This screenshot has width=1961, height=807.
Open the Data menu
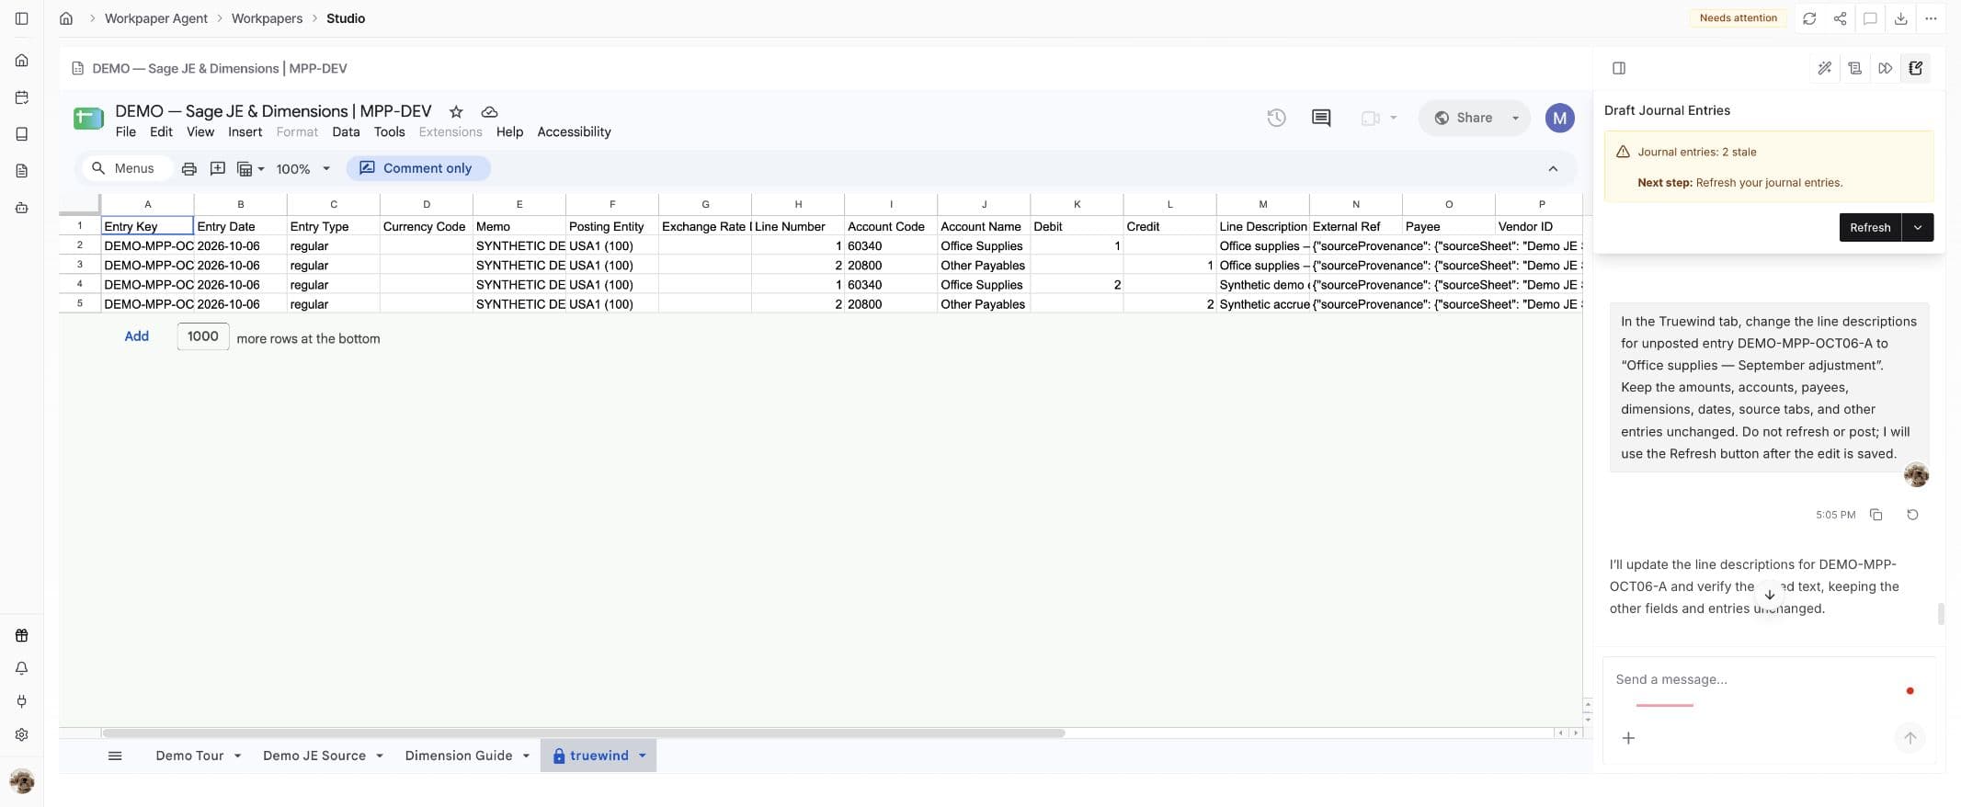346,132
